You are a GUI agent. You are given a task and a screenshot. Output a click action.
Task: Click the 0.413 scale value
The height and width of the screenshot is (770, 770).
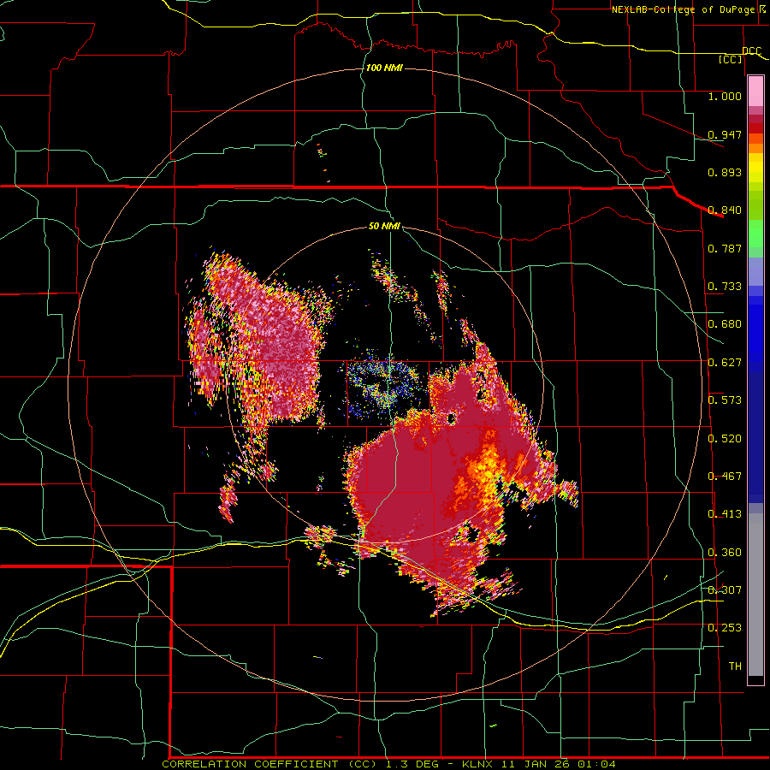[x=725, y=514]
